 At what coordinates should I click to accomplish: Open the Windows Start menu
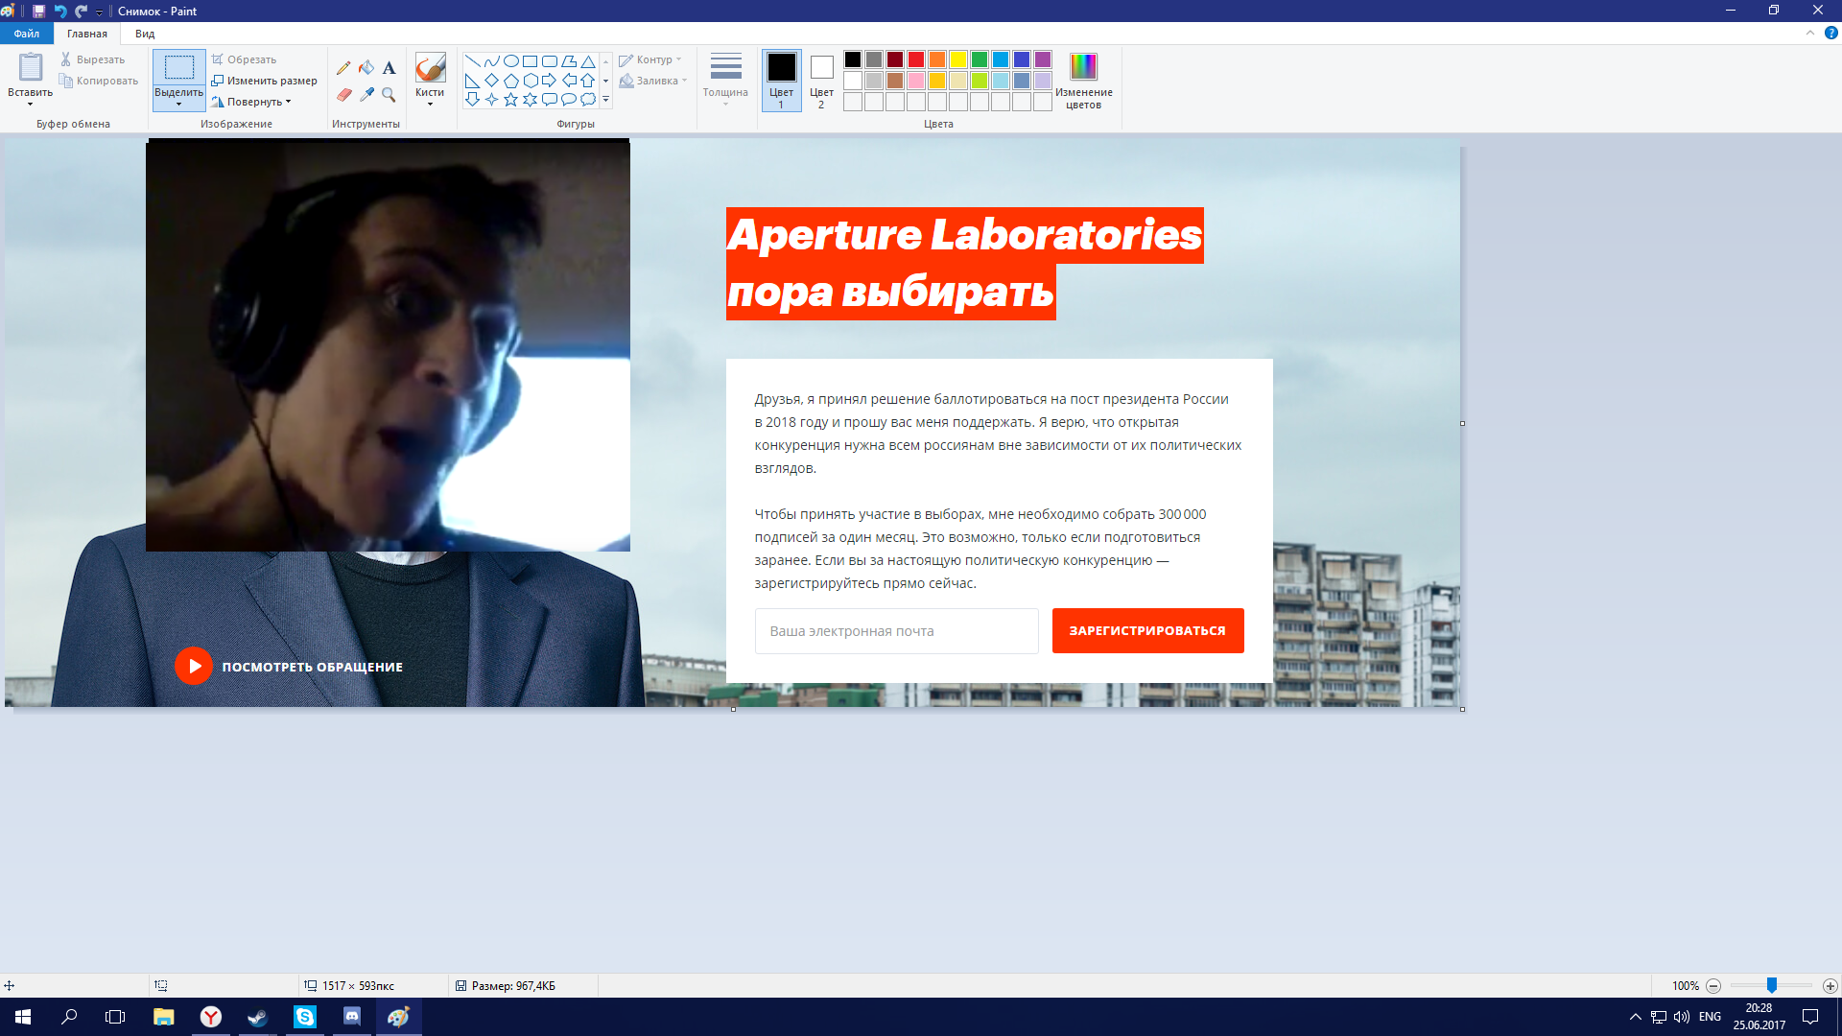23,1017
